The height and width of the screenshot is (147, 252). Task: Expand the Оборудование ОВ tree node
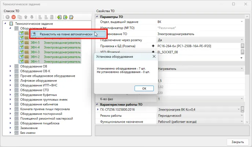pos(10,66)
